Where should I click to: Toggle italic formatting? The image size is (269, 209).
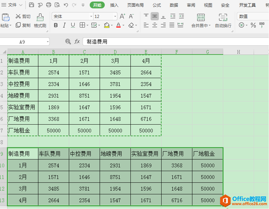click(64, 25)
